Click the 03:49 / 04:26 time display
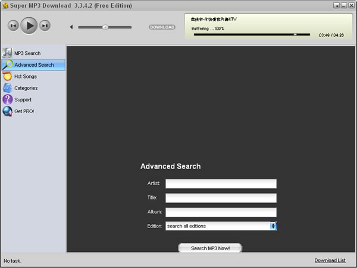 [331, 35]
